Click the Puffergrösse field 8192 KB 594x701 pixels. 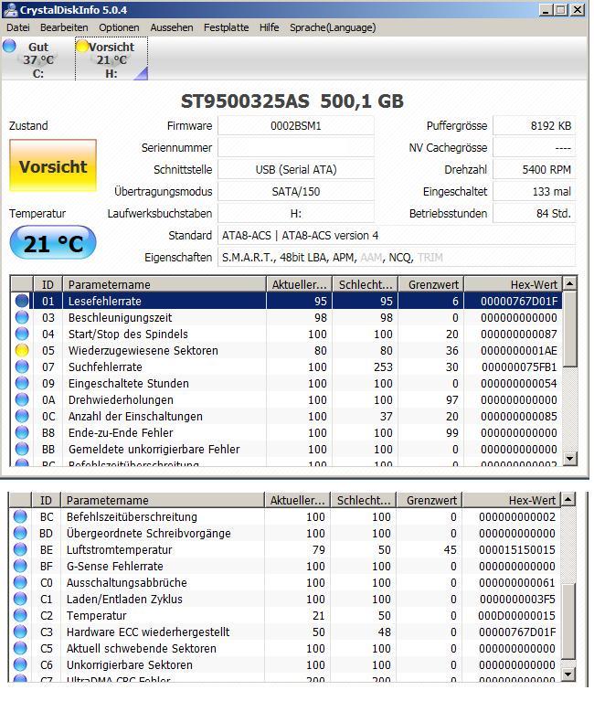pyautogui.click(x=535, y=125)
